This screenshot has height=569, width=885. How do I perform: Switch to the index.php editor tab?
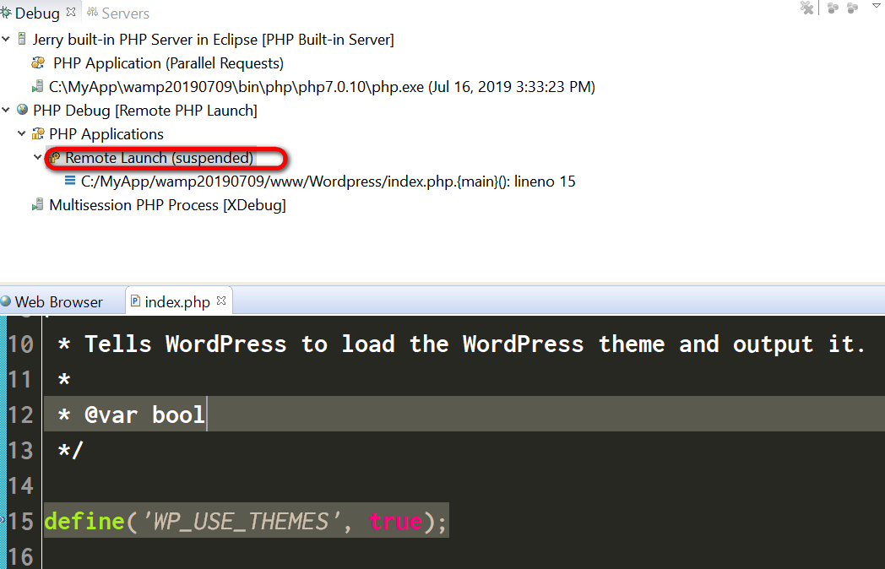177,302
